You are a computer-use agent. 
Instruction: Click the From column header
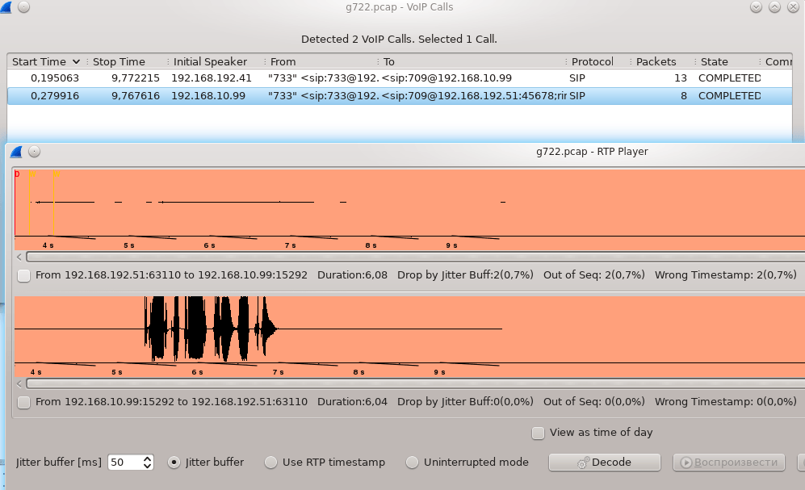(x=321, y=61)
